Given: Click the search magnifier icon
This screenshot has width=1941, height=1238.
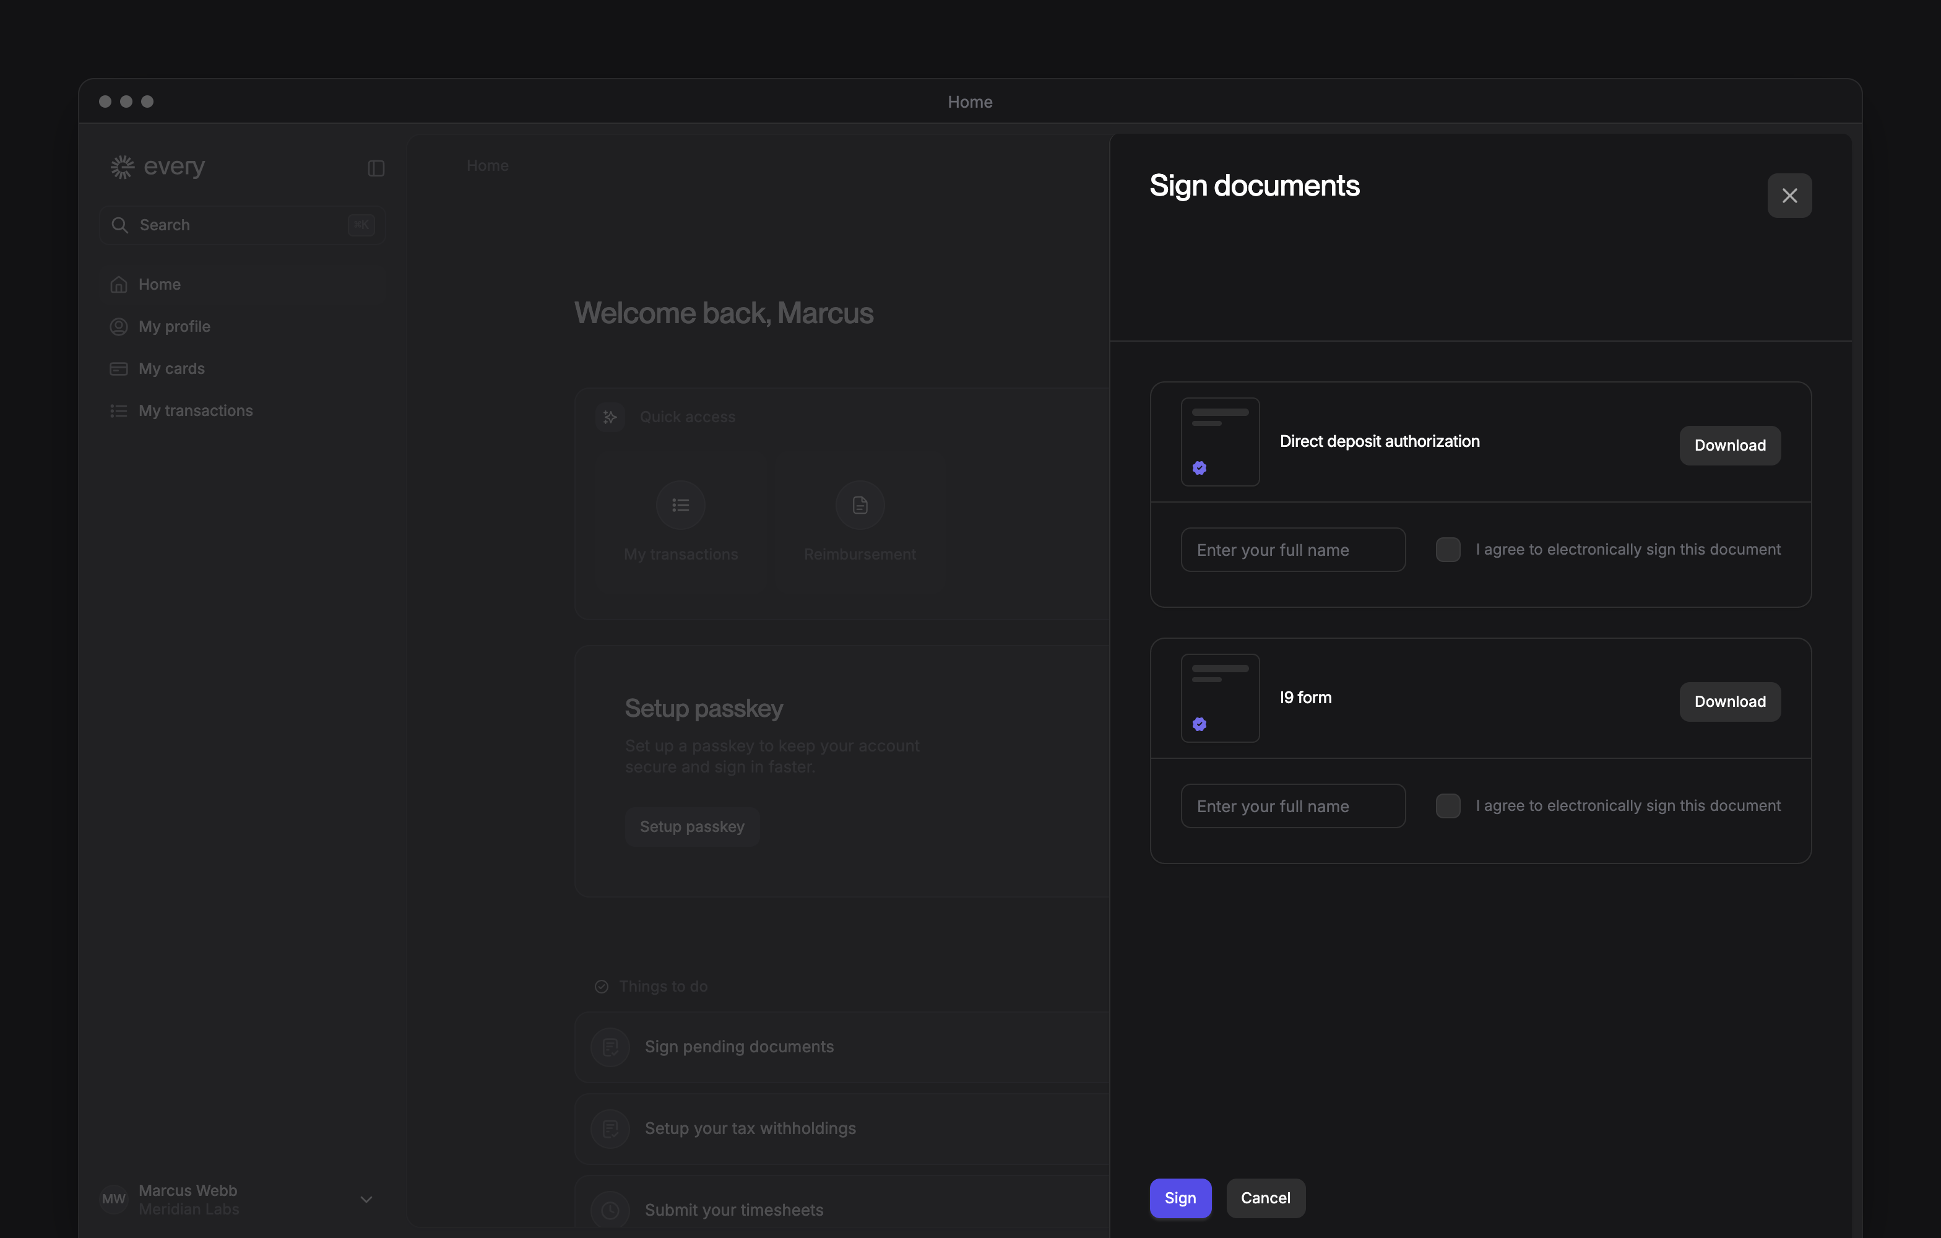Looking at the screenshot, I should click(119, 225).
